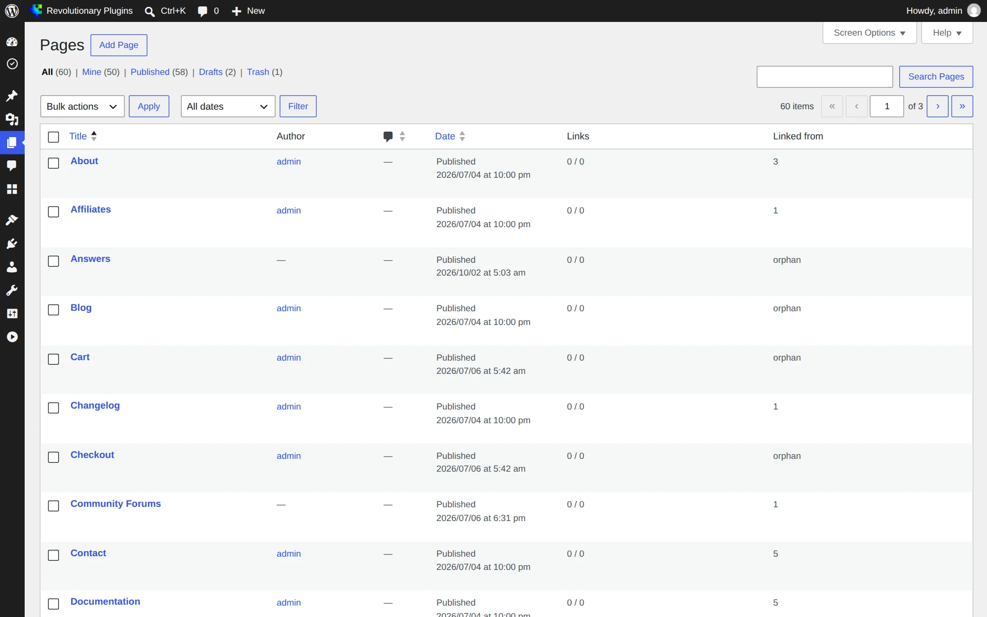
Task: Check the box for the Affiliates page
Action: click(x=53, y=212)
